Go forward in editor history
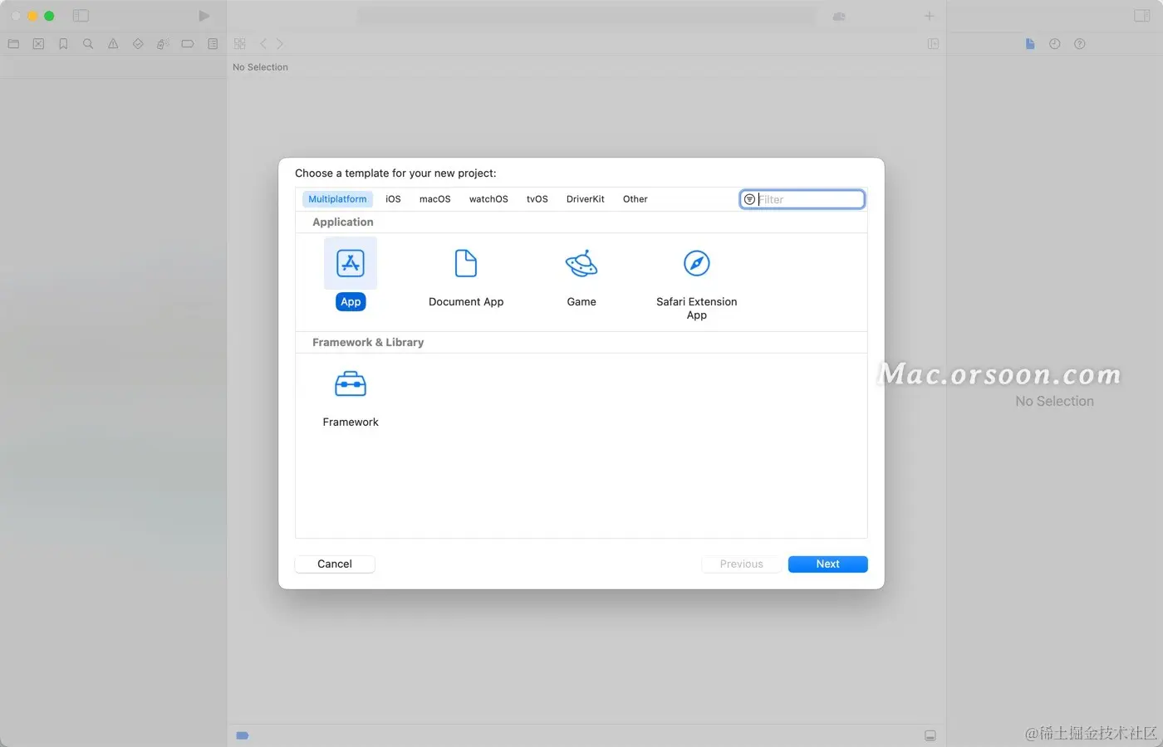The height and width of the screenshot is (747, 1163). 280,44
